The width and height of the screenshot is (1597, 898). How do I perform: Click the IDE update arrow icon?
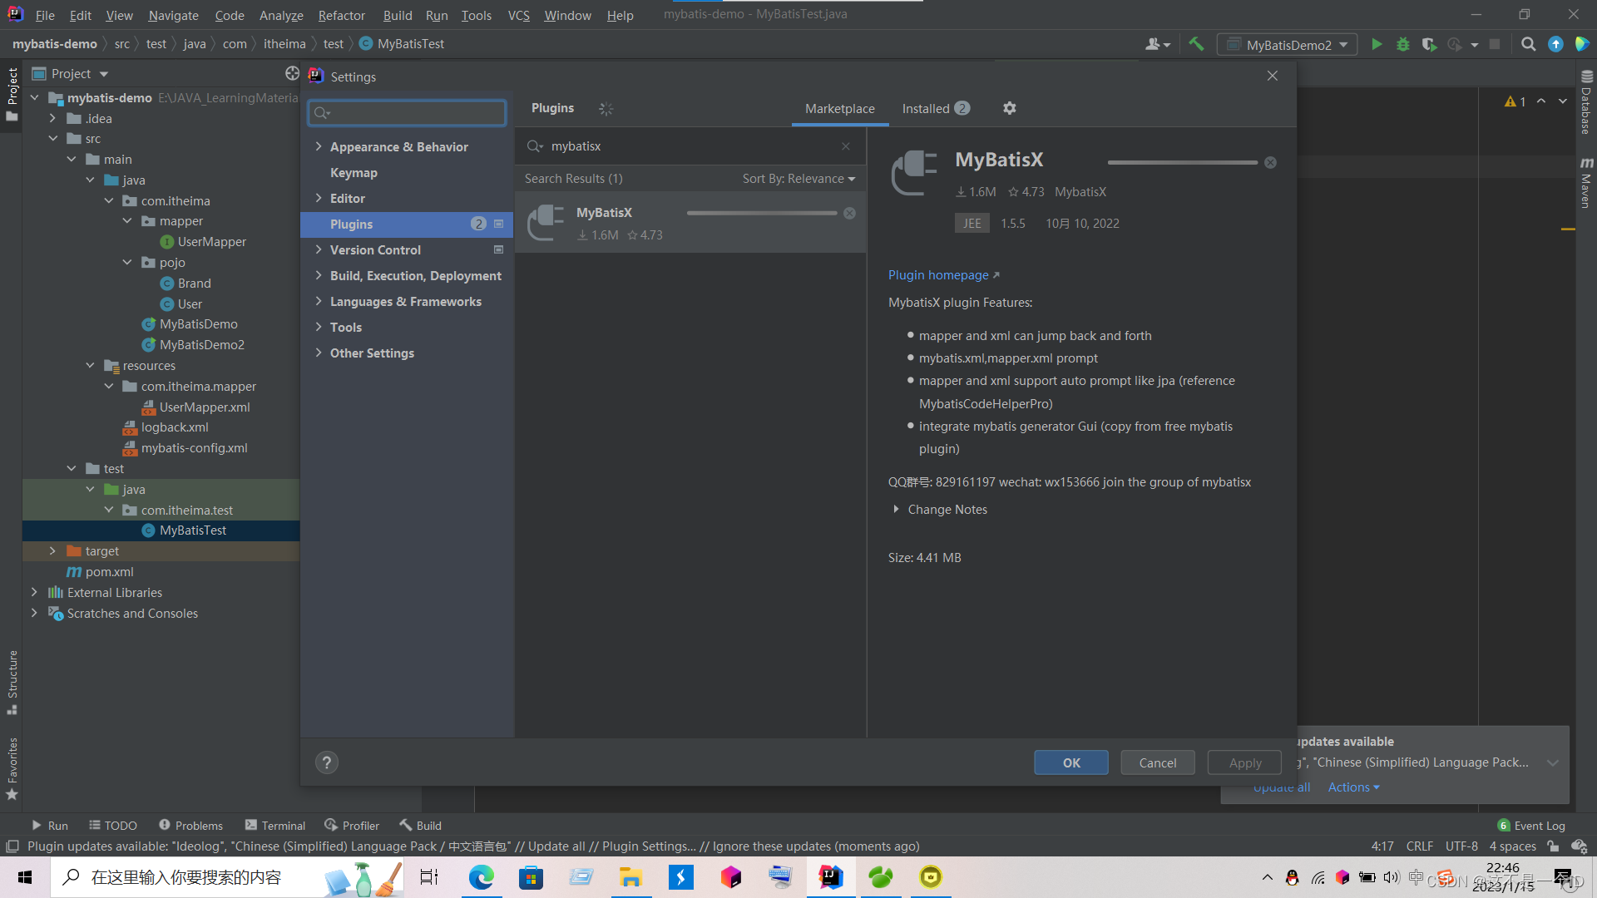pos(1555,44)
